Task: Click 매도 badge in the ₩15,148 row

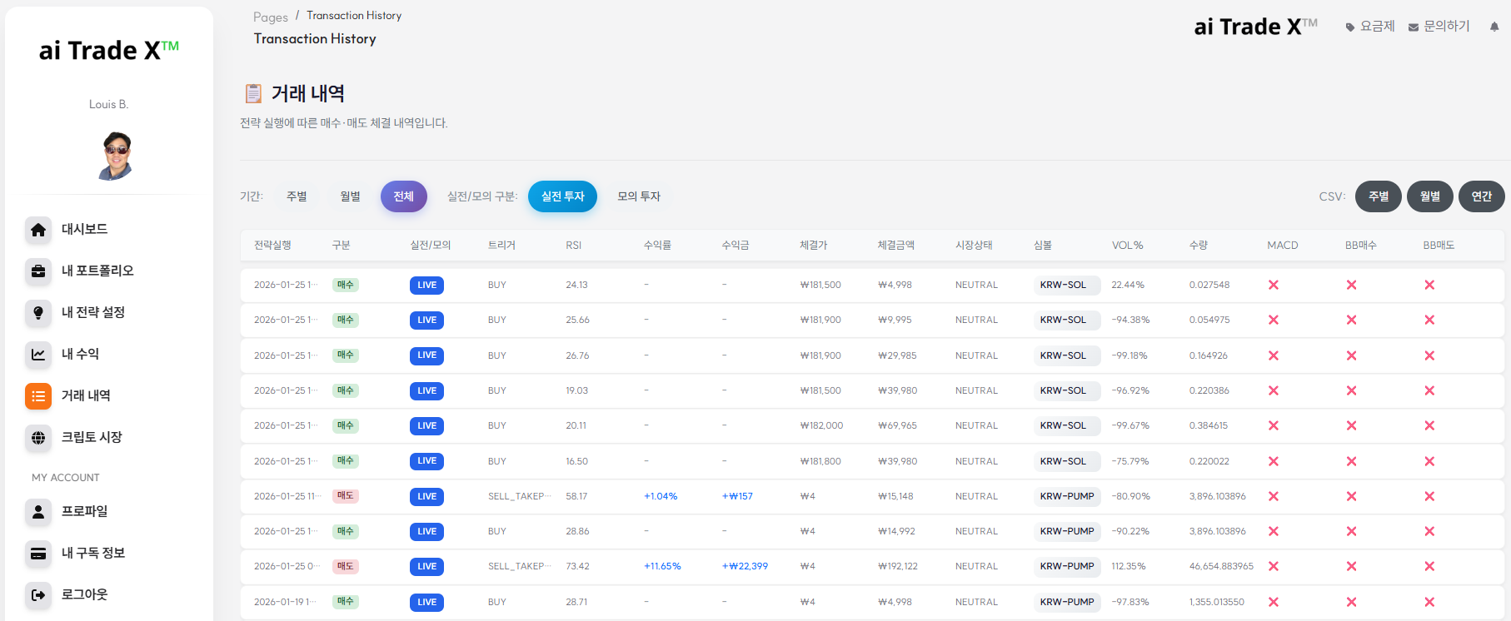Action: 345,496
